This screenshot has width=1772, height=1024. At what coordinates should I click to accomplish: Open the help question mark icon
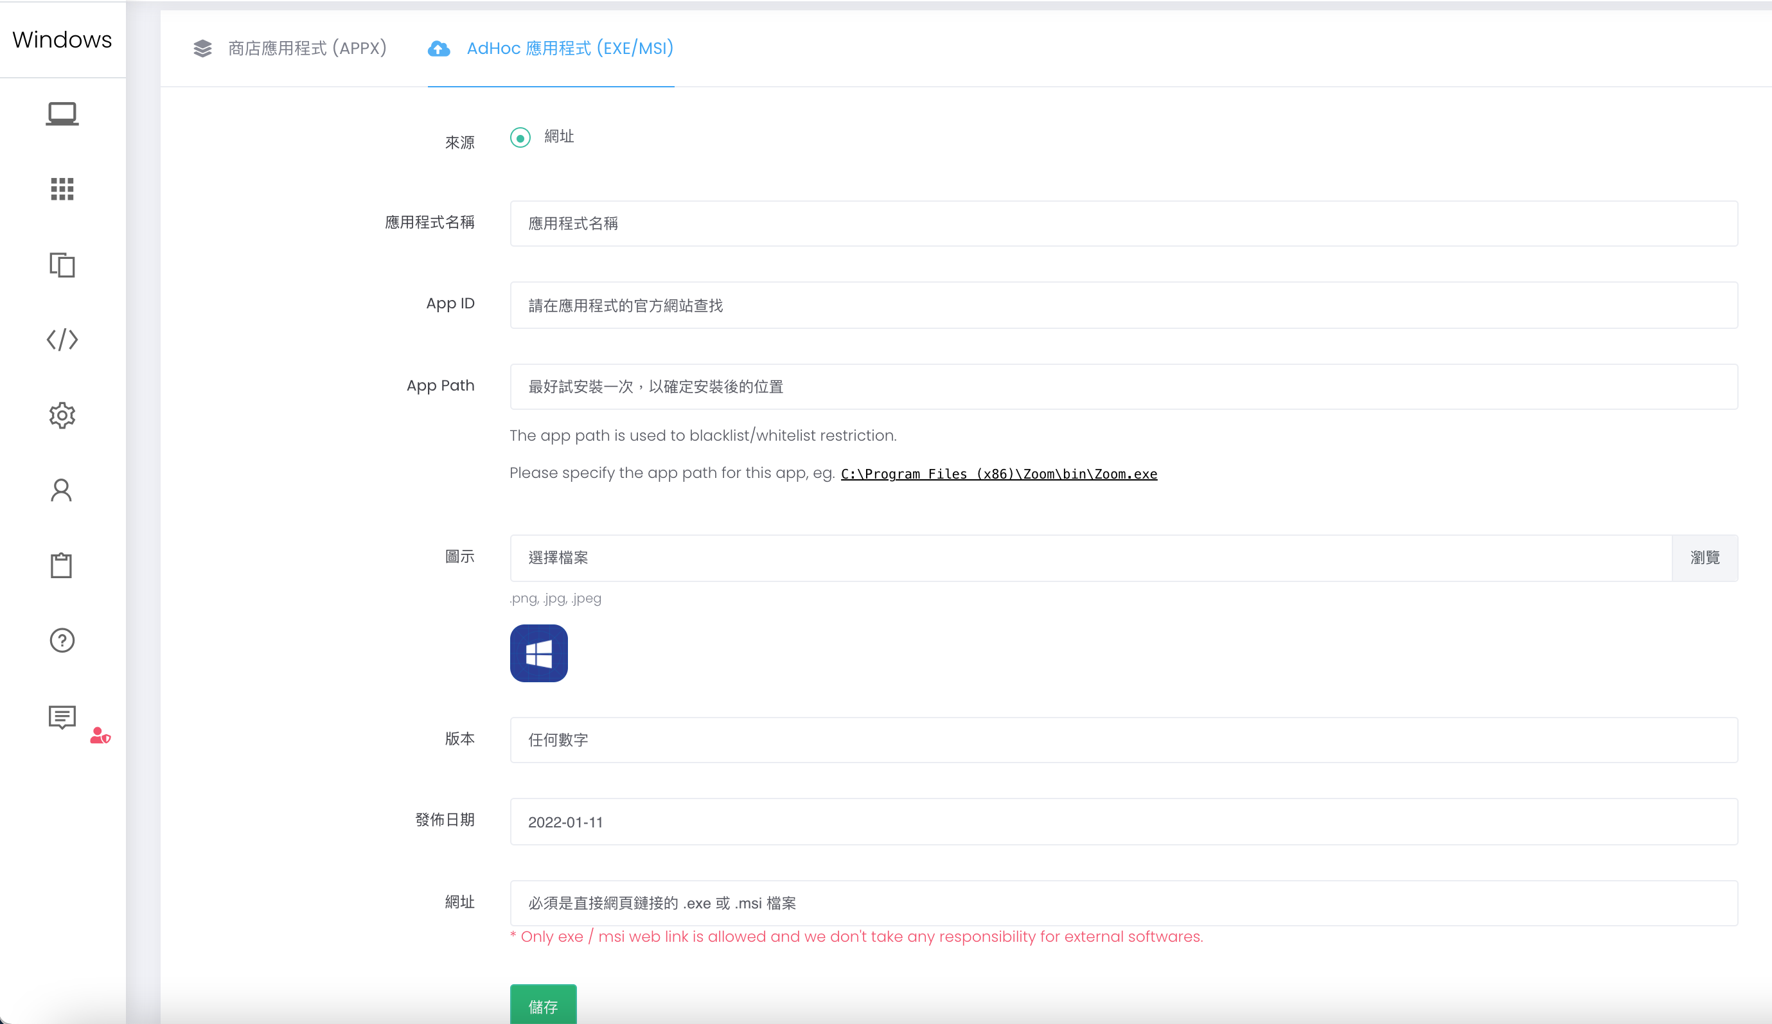click(x=62, y=640)
